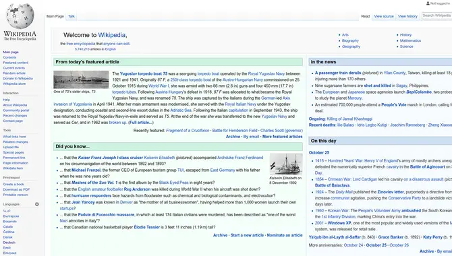This screenshot has height=256, width=452.
Task: View Recent changes in the sidebar
Action: click(x=15, y=115)
